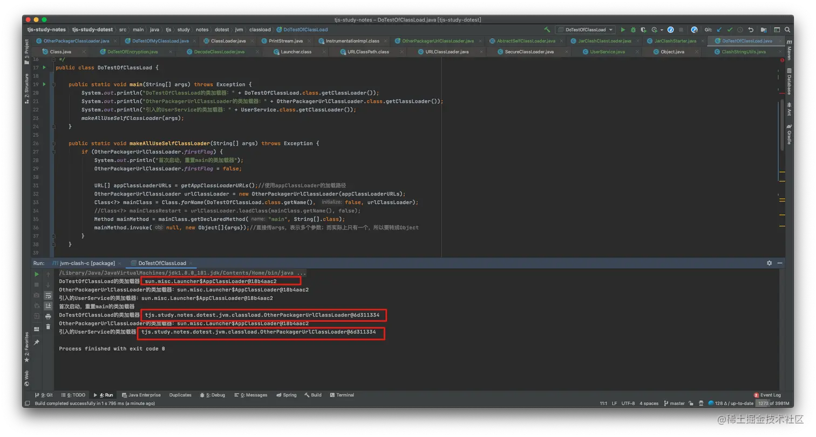
Task: Open the 1: Project tool window
Action: [x=26, y=51]
